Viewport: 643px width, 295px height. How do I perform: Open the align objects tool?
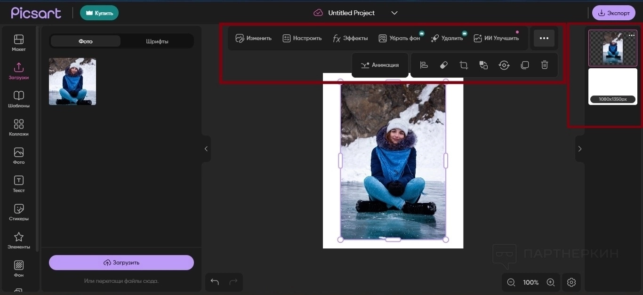pyautogui.click(x=424, y=65)
